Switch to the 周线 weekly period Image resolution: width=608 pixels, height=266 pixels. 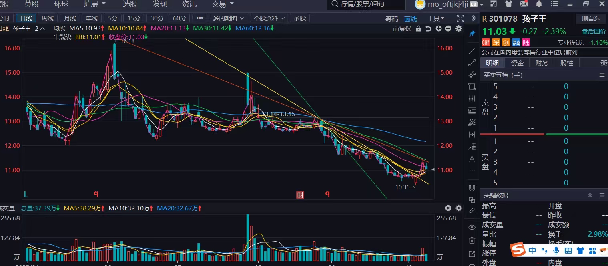pyautogui.click(x=48, y=18)
